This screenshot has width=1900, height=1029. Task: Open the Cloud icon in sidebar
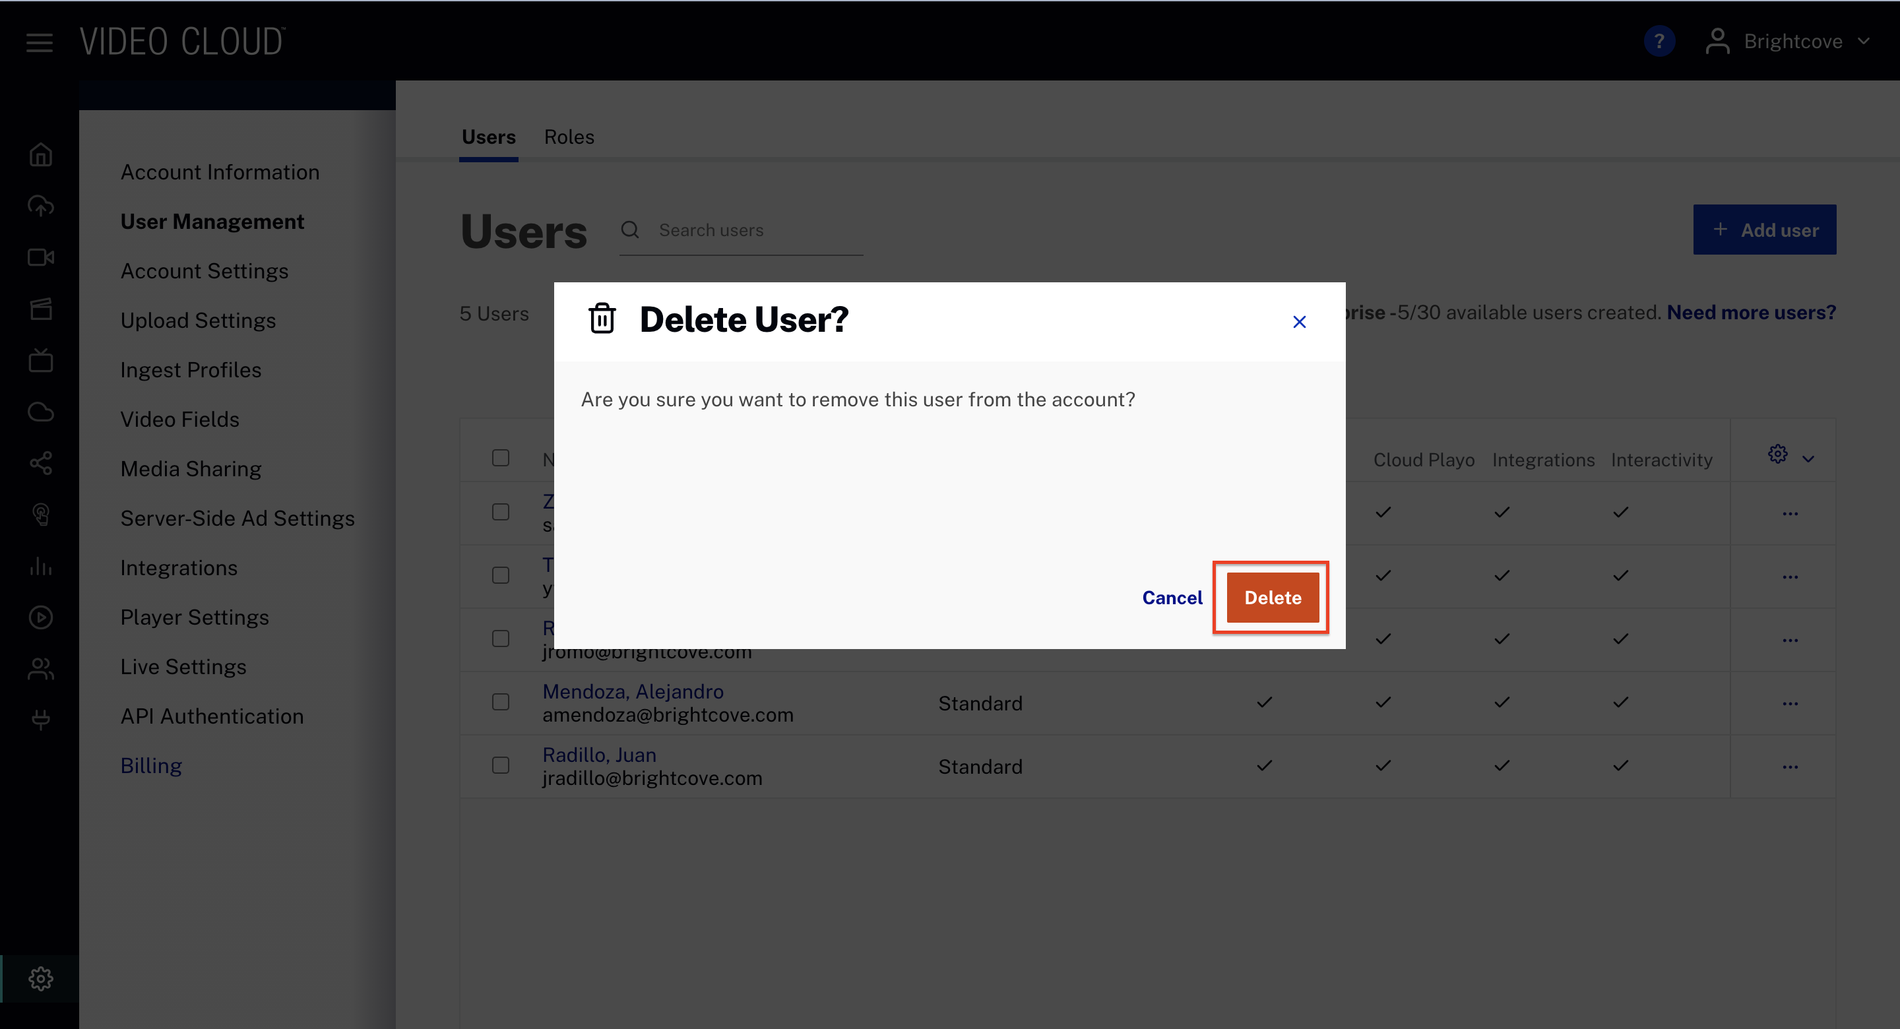click(40, 412)
